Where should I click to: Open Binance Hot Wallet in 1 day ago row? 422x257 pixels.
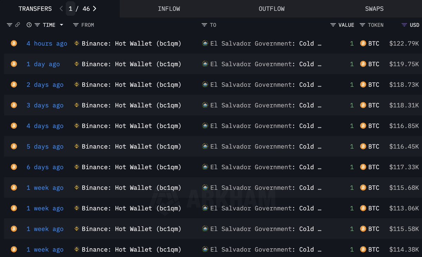pyautogui.click(x=131, y=64)
